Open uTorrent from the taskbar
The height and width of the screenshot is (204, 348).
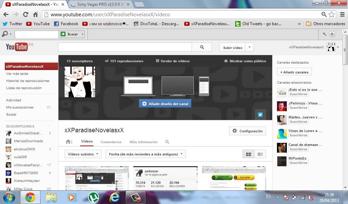click(93, 197)
